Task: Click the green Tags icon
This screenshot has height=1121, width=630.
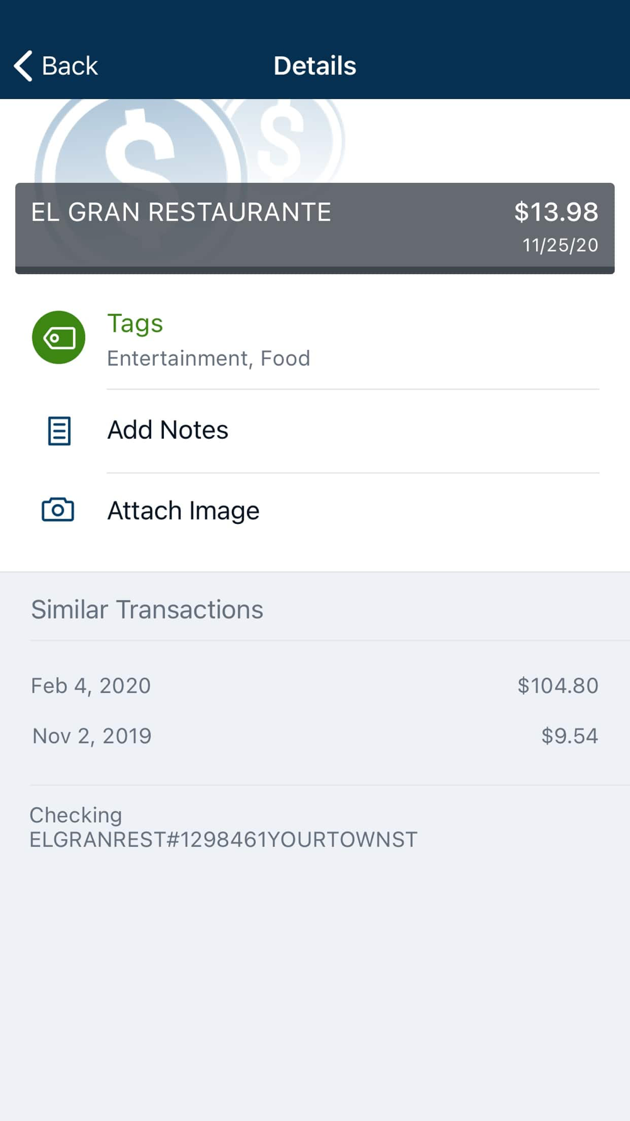Action: point(59,337)
